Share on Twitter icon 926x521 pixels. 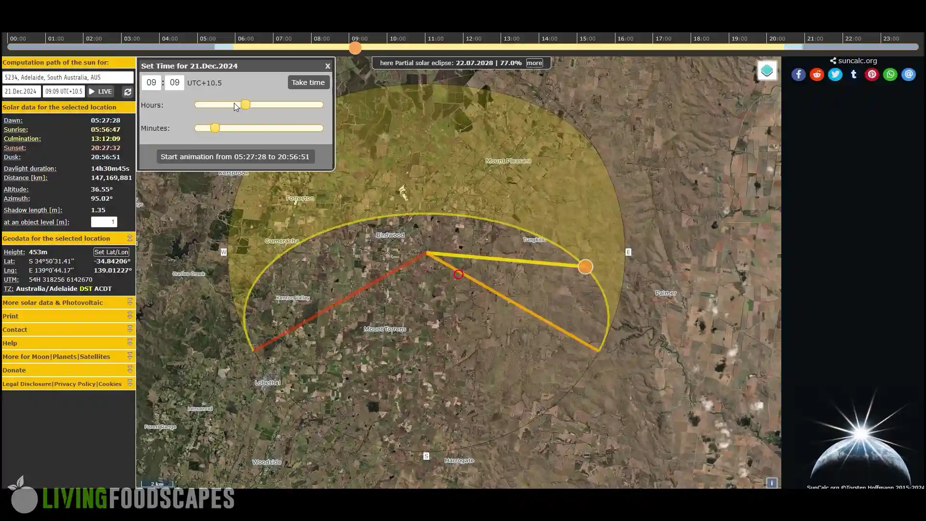click(x=835, y=74)
